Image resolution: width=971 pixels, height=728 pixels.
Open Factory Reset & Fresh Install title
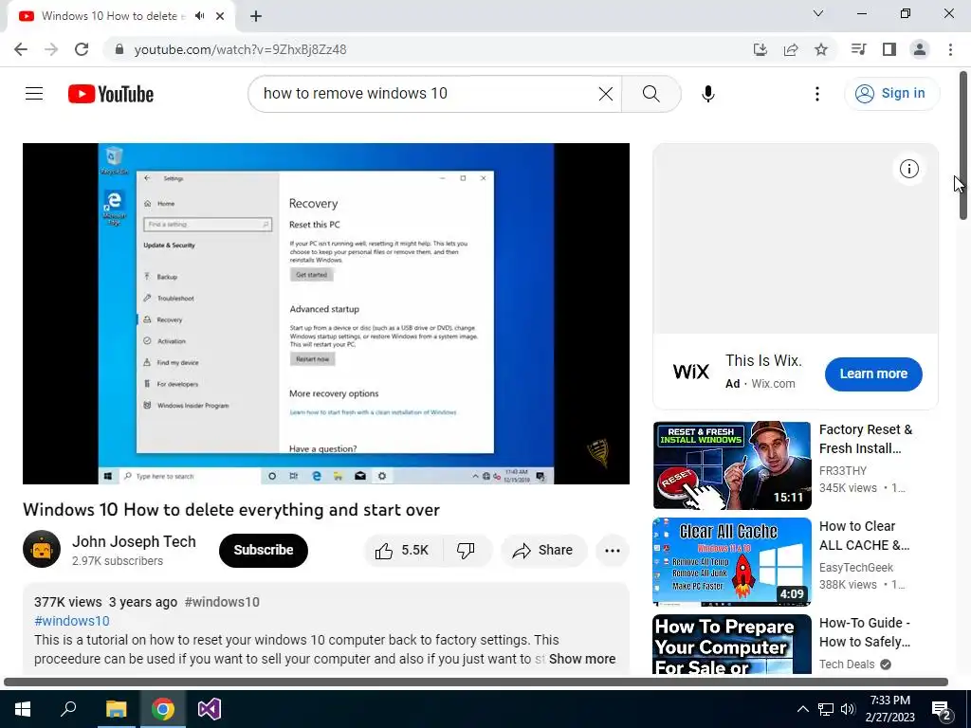coord(865,439)
